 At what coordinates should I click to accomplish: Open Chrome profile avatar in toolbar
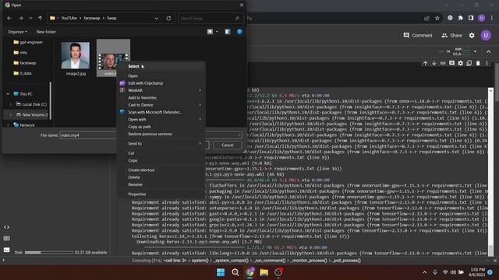coord(482,18)
